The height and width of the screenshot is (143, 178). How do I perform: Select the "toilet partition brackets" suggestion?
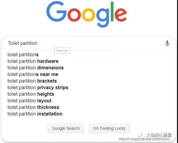[x=32, y=81]
